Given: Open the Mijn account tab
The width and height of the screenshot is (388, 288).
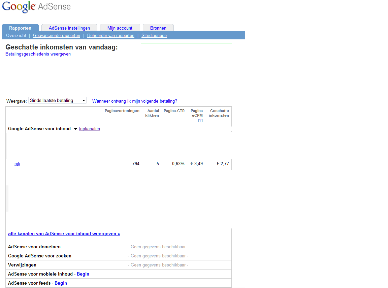Looking at the screenshot, I should (120, 28).
